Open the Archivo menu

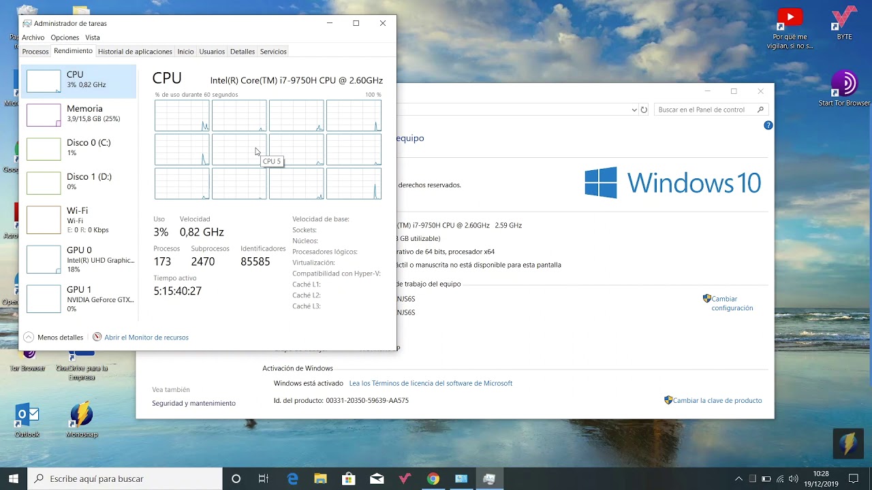(33, 37)
